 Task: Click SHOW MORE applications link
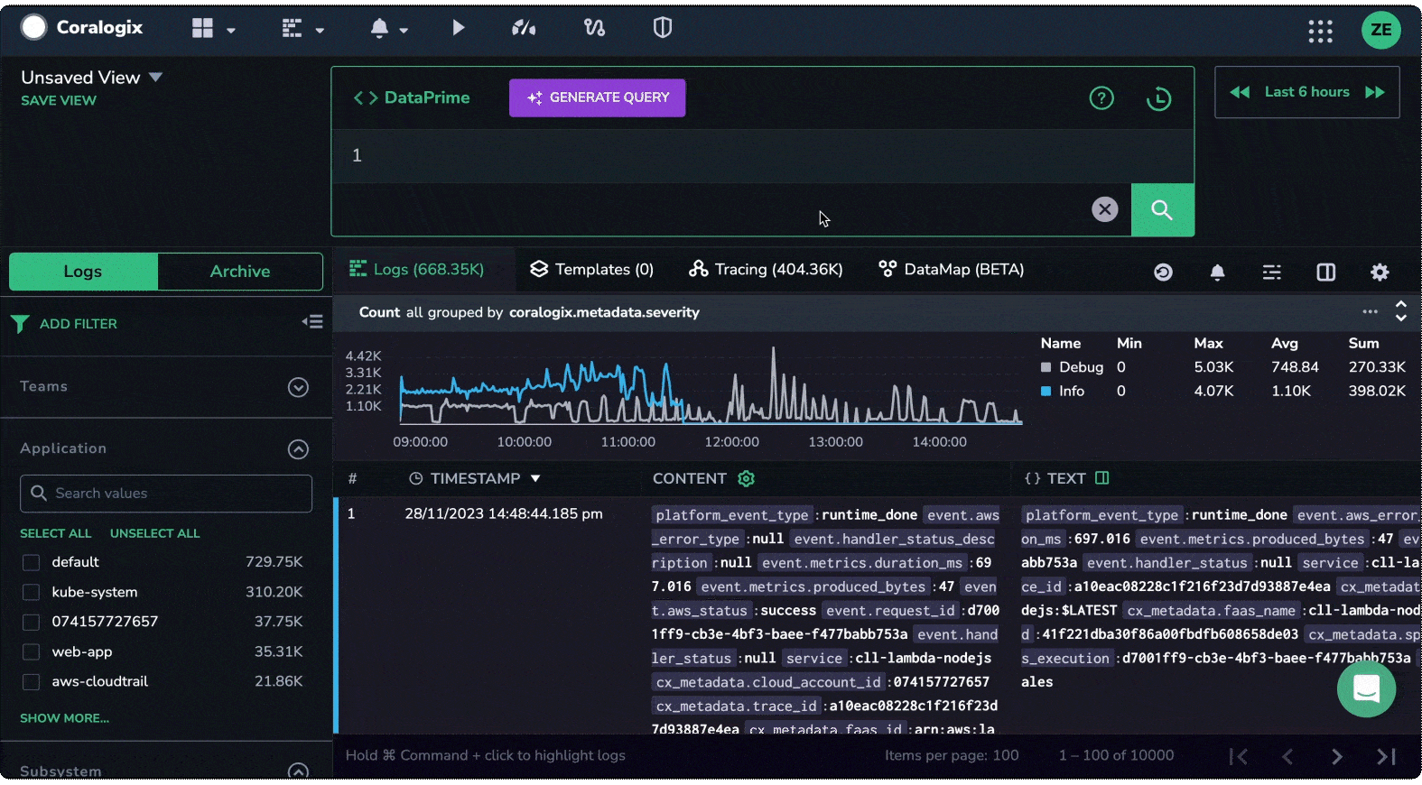[64, 718]
